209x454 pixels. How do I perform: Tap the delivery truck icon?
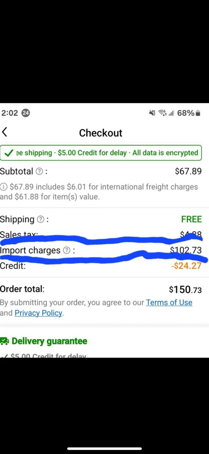pos(5,341)
